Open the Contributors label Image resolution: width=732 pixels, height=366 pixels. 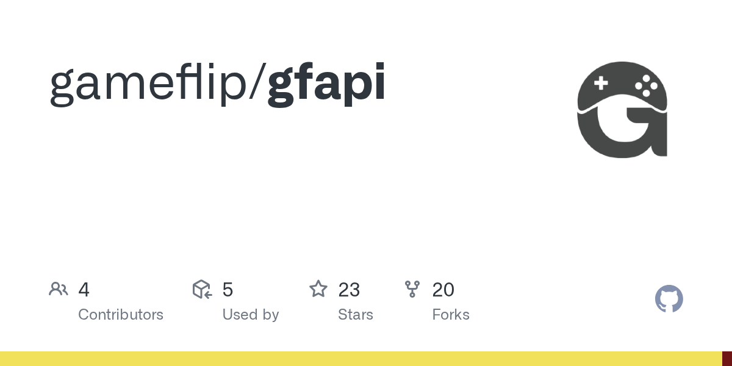[x=121, y=315]
